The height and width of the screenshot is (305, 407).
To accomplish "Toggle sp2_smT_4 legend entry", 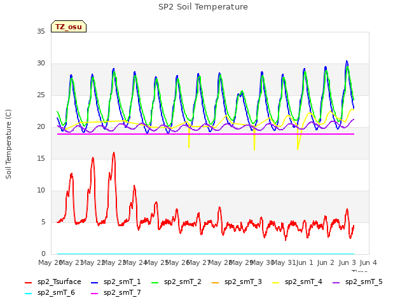I will pyautogui.click(x=297, y=282).
